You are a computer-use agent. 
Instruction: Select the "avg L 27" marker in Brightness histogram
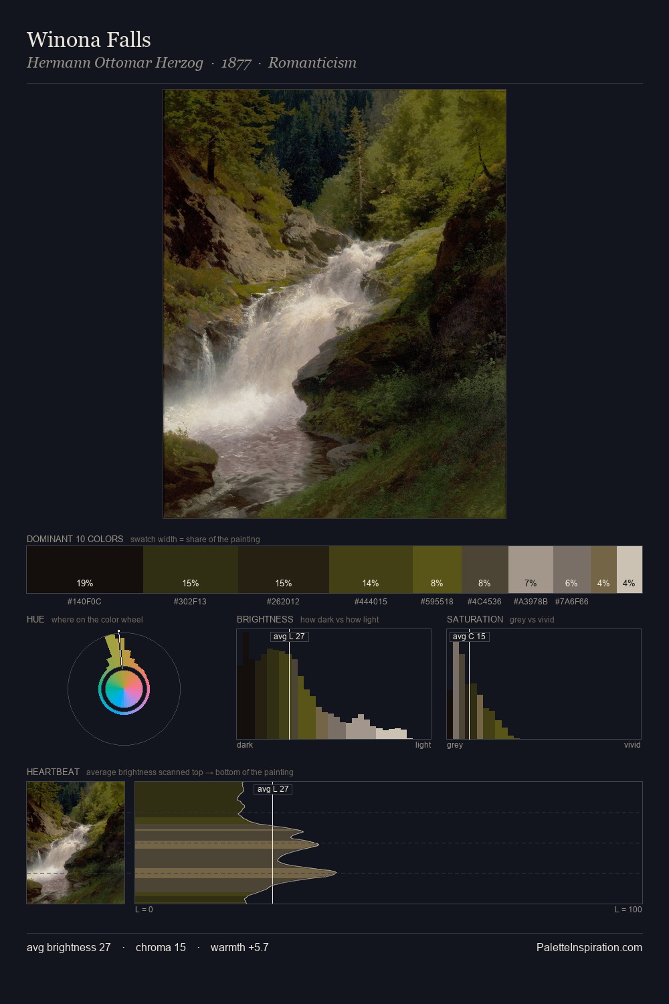(290, 637)
